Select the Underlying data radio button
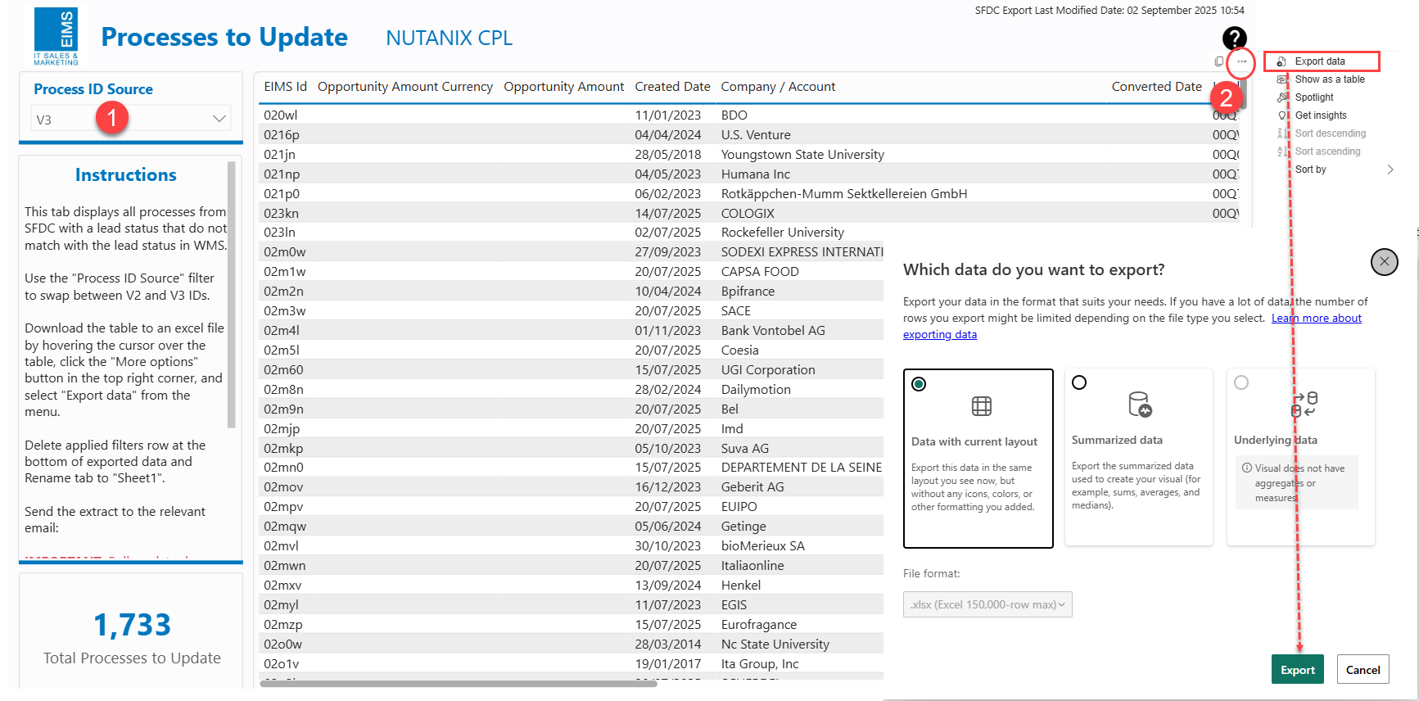Image resolution: width=1419 pixels, height=701 pixels. 1241,382
